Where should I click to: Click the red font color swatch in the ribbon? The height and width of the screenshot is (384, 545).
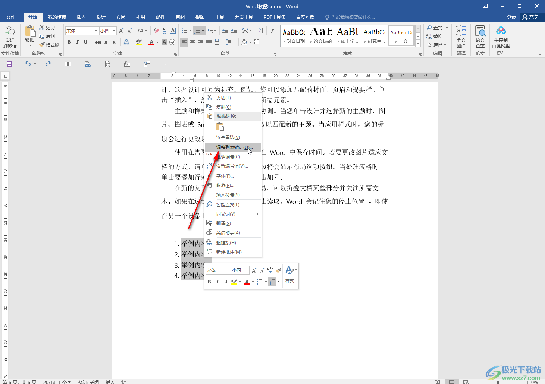click(151, 42)
